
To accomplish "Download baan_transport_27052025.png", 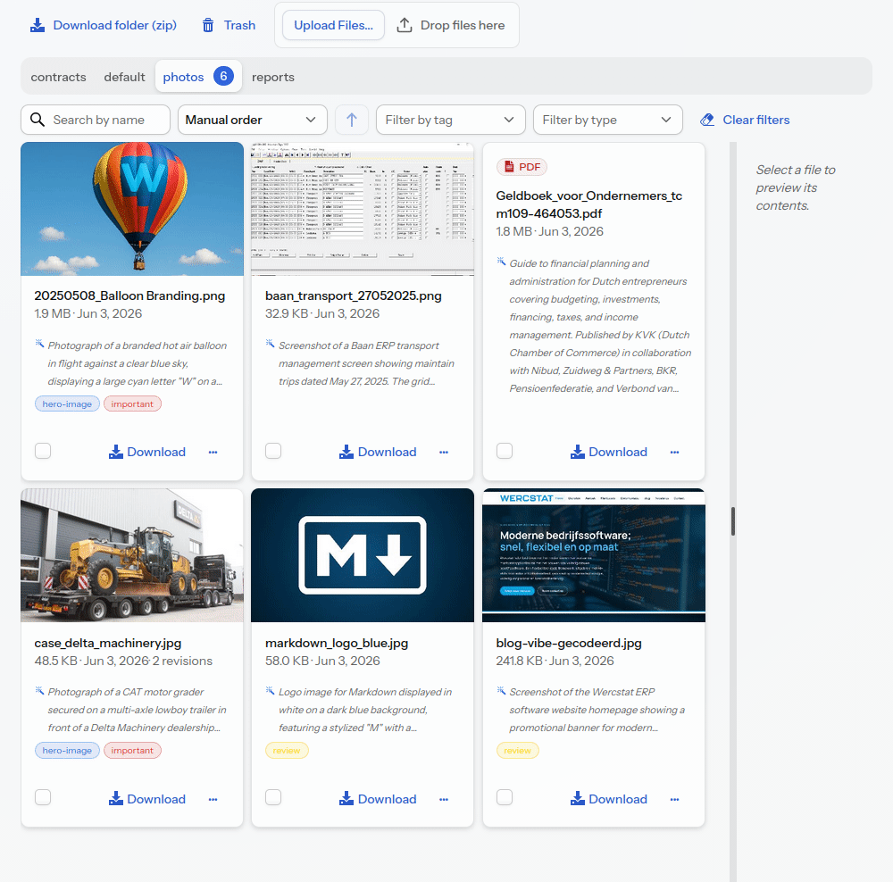I will 378,452.
